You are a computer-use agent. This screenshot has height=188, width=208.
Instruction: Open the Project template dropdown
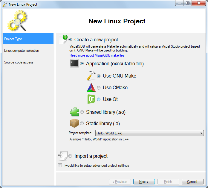point(149,133)
